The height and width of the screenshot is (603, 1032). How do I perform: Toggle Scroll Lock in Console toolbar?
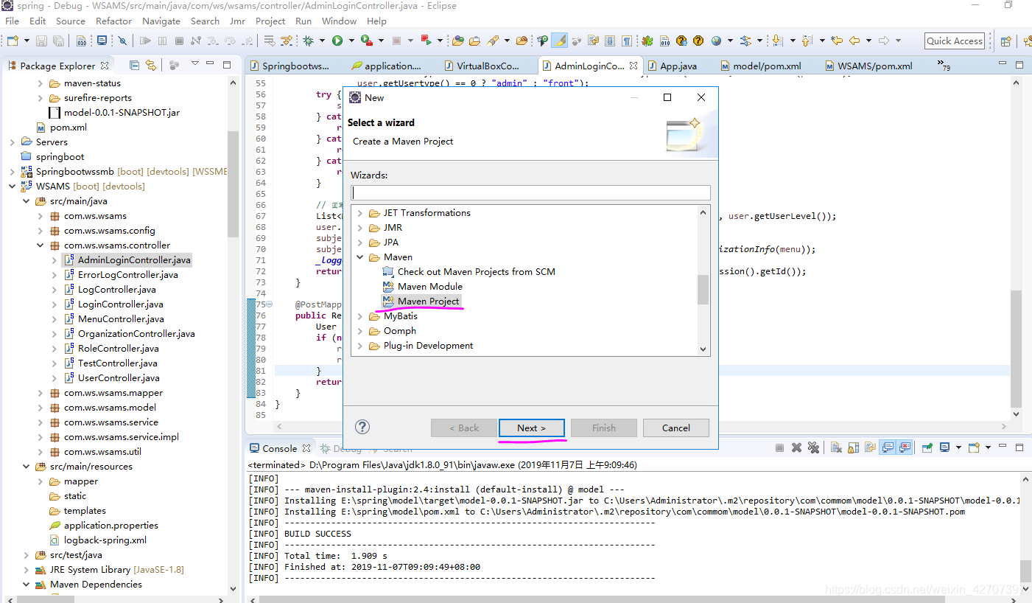[853, 447]
